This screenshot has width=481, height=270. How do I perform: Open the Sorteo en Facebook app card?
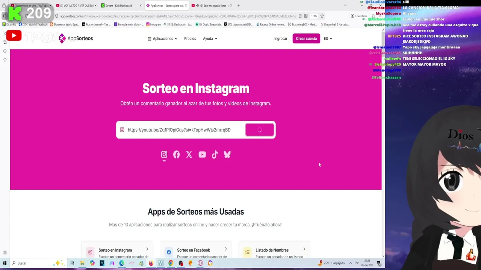pos(196,250)
